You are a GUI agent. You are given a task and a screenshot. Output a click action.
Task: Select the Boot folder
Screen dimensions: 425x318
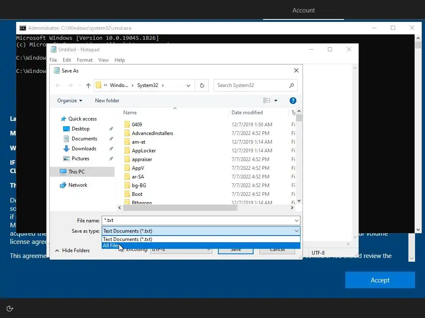coord(137,194)
